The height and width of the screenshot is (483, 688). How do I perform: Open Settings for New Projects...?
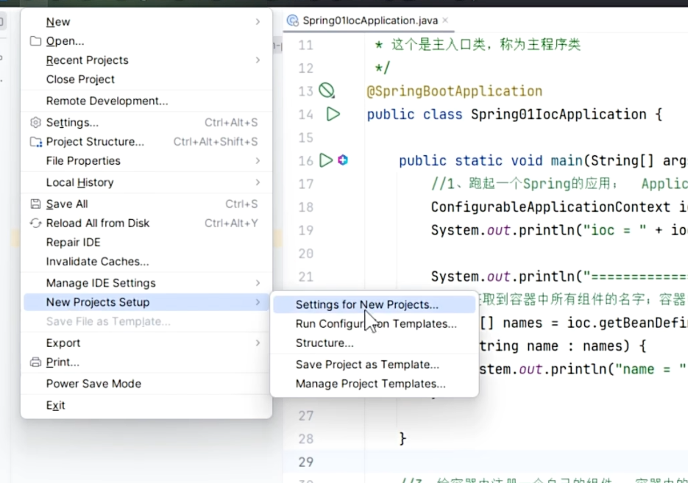click(375, 304)
